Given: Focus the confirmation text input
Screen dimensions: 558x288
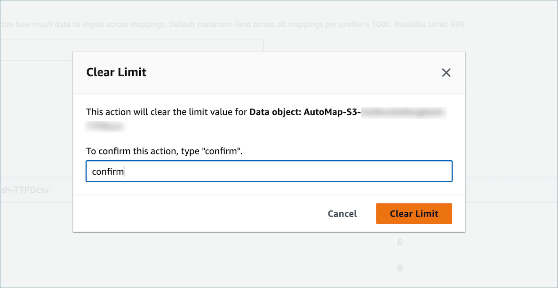Looking at the screenshot, I should tap(269, 171).
